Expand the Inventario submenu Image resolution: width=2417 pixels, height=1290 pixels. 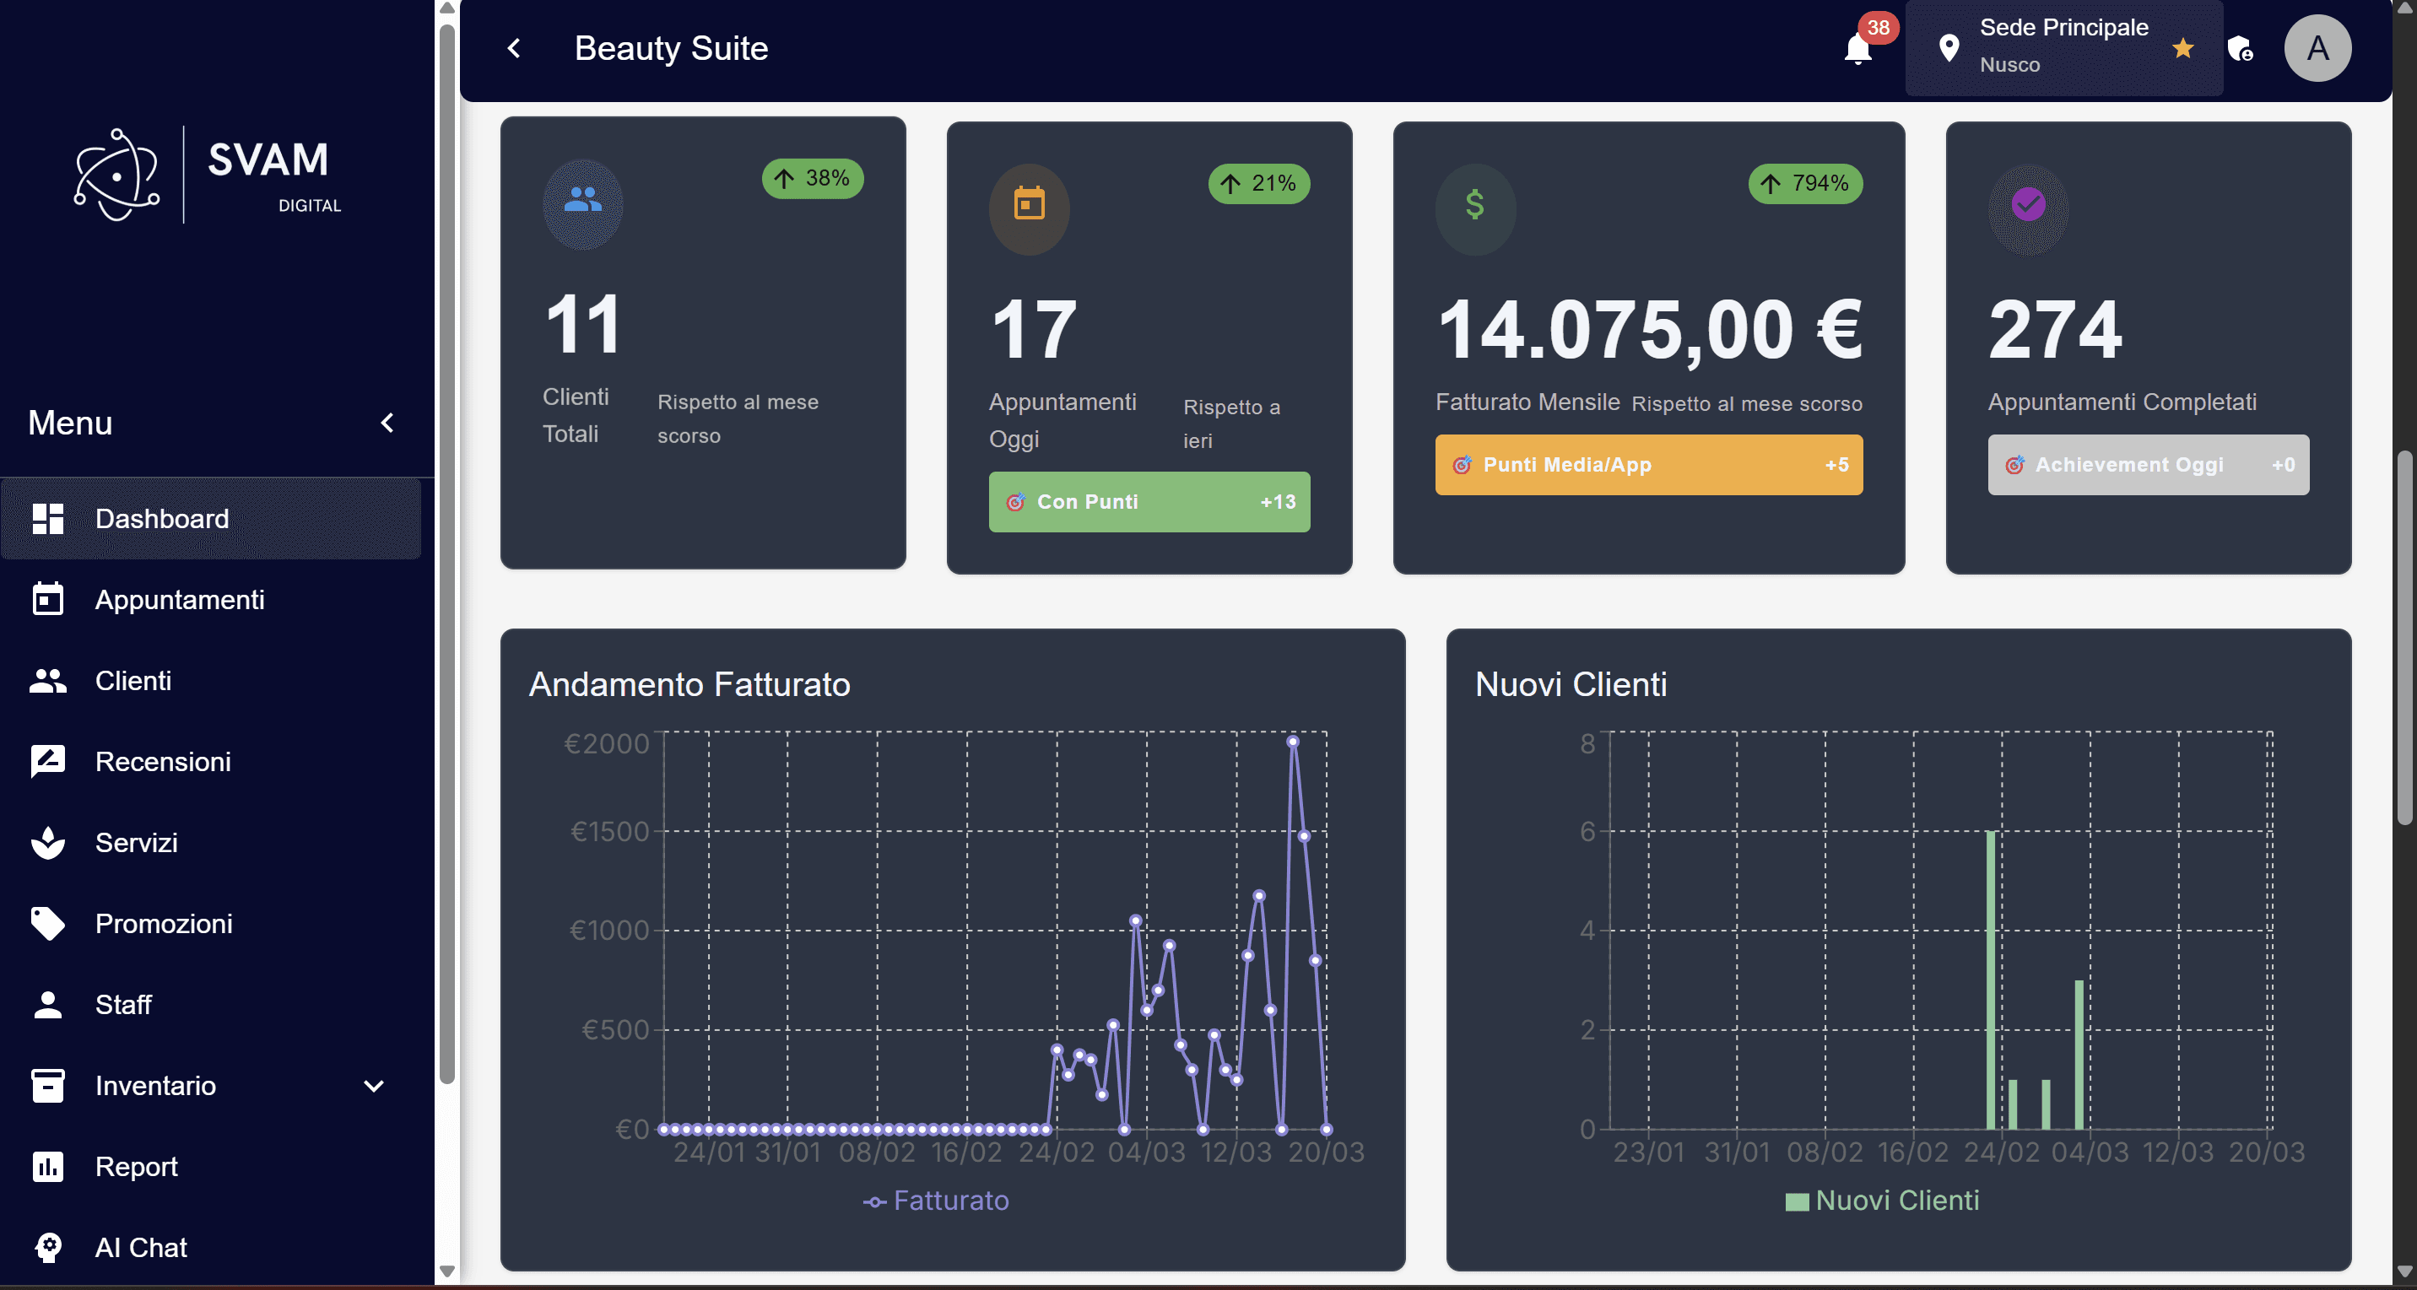click(x=372, y=1086)
